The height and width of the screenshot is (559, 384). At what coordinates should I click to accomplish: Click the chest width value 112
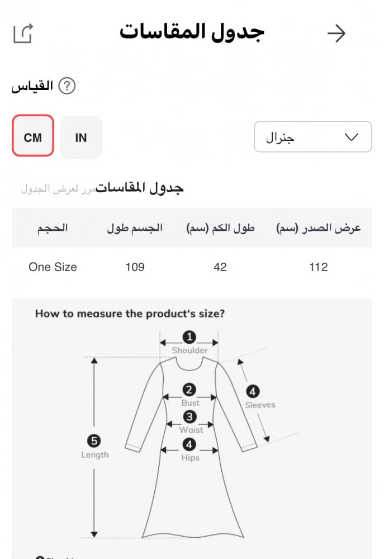point(318,267)
